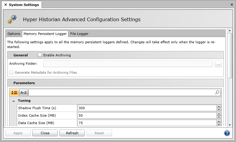Viewport: 236px width, 142px height.
Task: Open the Options tab
Action: click(x=14, y=34)
